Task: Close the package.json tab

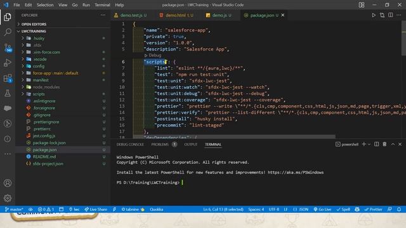Action: point(283,15)
